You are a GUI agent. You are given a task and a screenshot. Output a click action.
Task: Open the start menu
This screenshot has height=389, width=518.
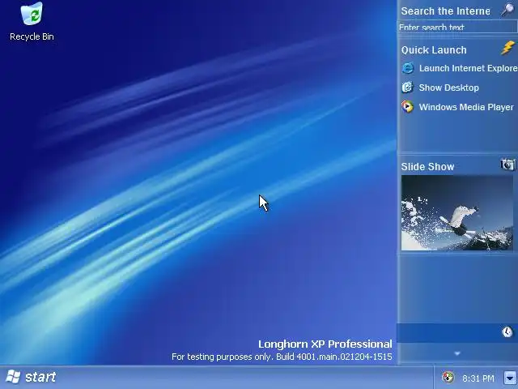[31, 377]
